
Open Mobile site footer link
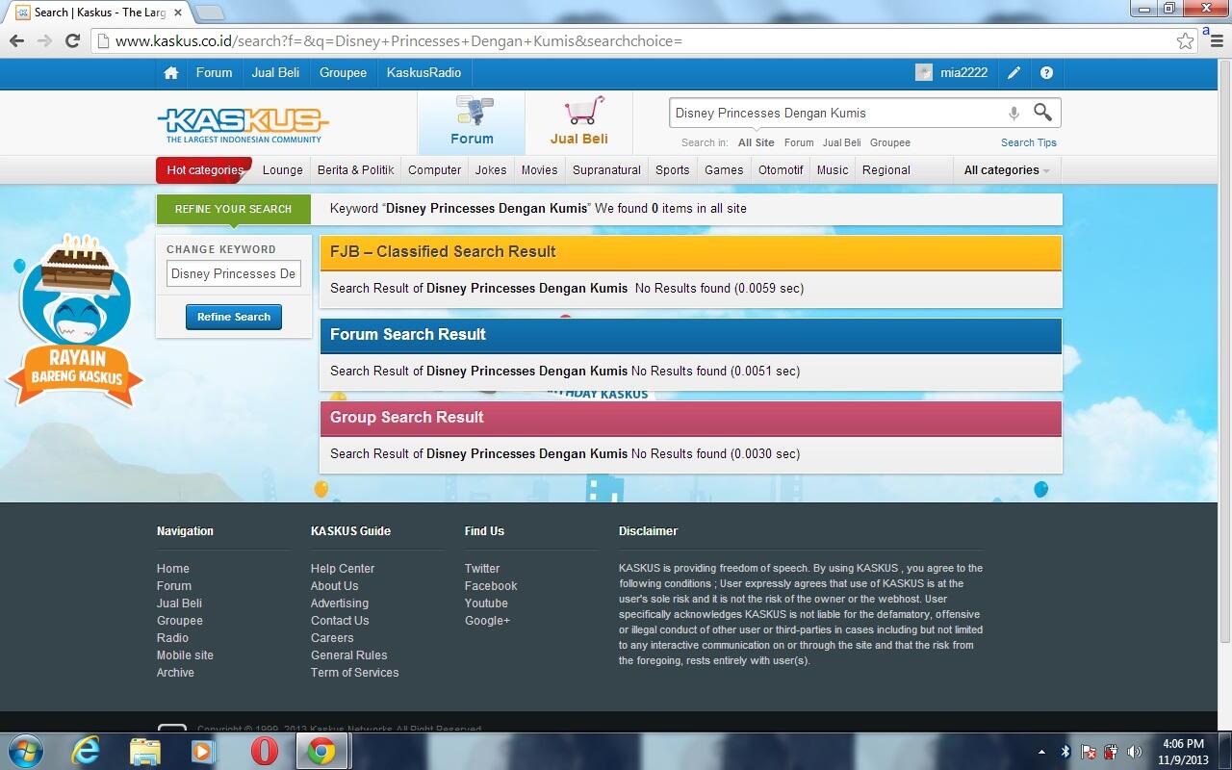pos(185,655)
